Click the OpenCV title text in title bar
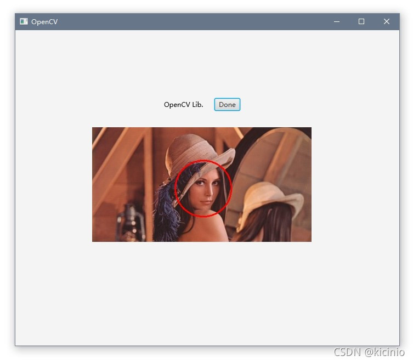Viewport: 413px width, 362px height. tap(44, 21)
